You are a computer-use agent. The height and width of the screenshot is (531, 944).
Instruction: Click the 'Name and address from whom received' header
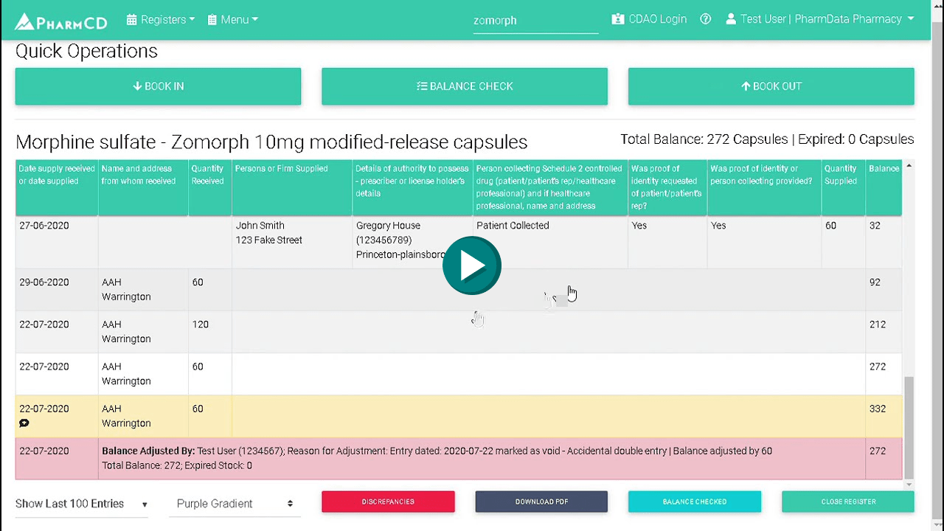point(143,187)
